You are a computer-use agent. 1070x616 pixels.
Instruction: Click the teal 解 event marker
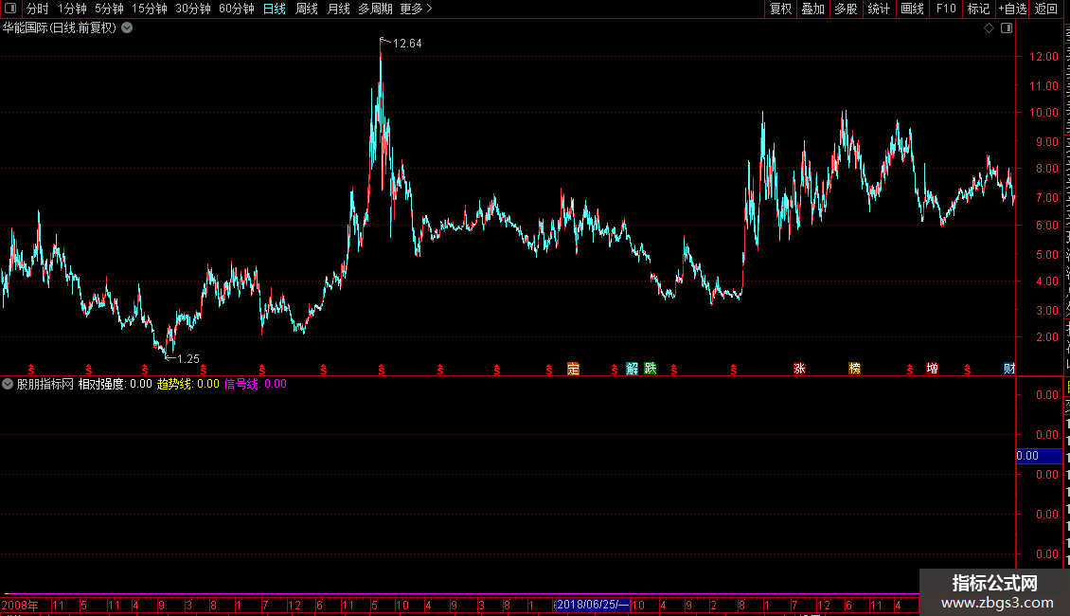pyautogui.click(x=632, y=369)
